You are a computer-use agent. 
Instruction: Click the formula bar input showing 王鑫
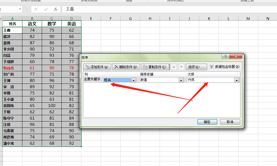169,9
